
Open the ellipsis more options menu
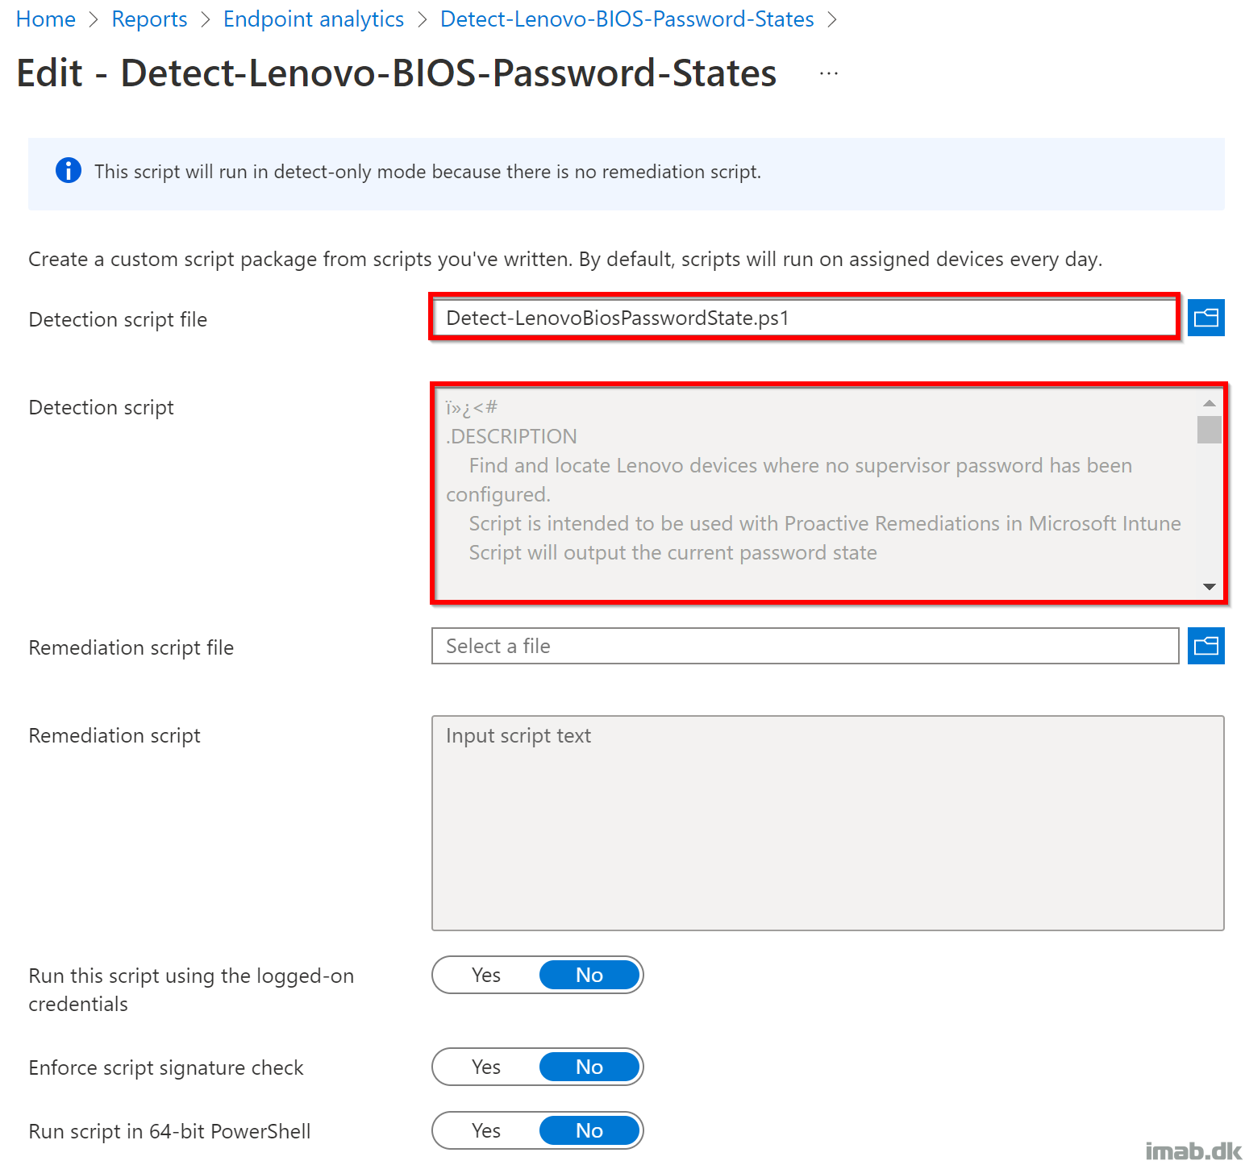tap(828, 73)
